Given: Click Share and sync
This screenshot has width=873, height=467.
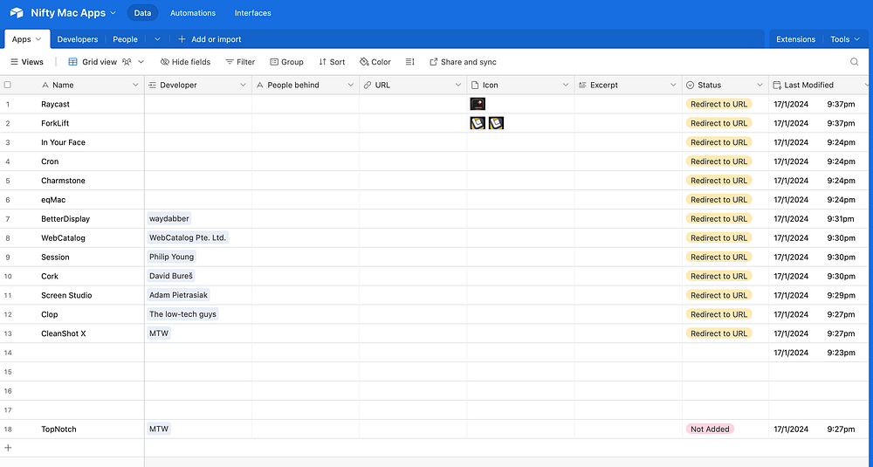Looking at the screenshot, I should tap(463, 62).
